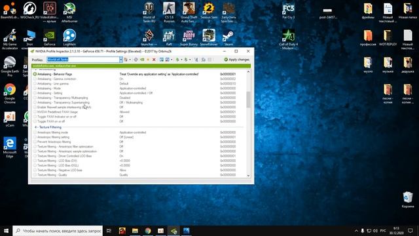This screenshot has width=419, height=236.
Task: Select the SnowRunner desktop icon
Action: [209, 38]
